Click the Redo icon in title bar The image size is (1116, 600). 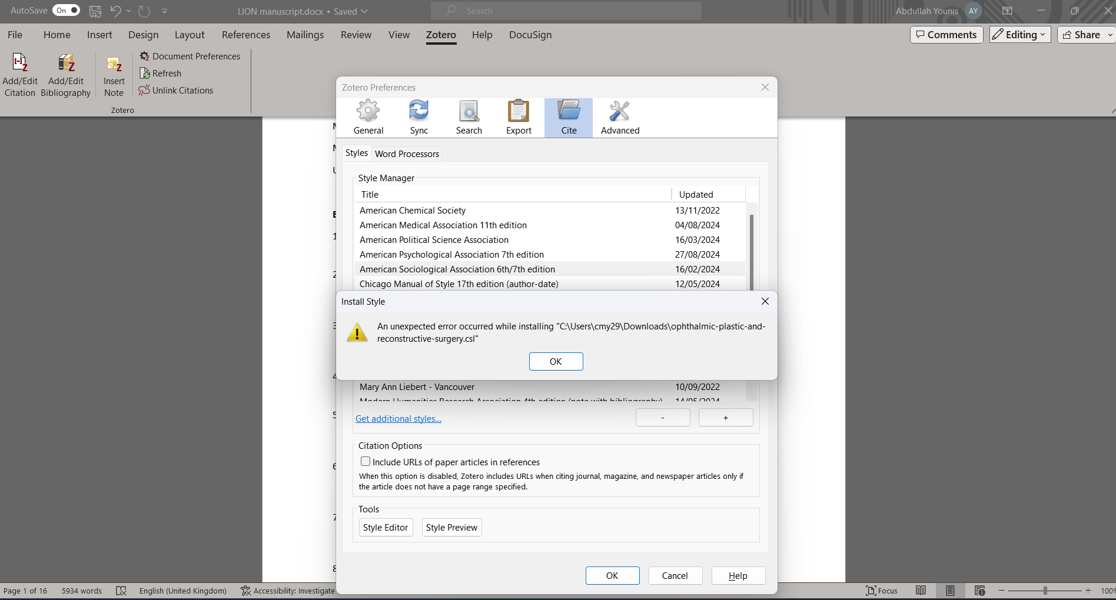point(144,11)
